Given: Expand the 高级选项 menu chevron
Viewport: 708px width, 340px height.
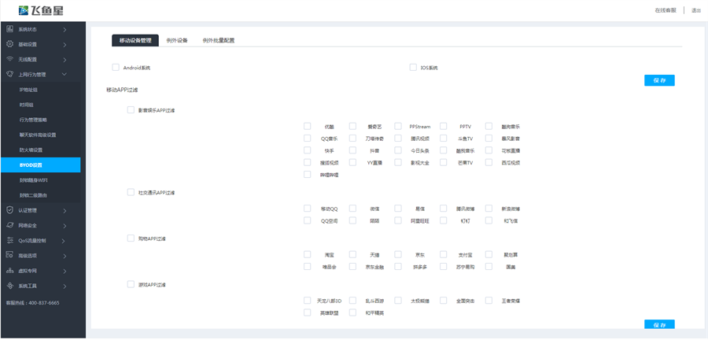Looking at the screenshot, I should click(x=65, y=256).
